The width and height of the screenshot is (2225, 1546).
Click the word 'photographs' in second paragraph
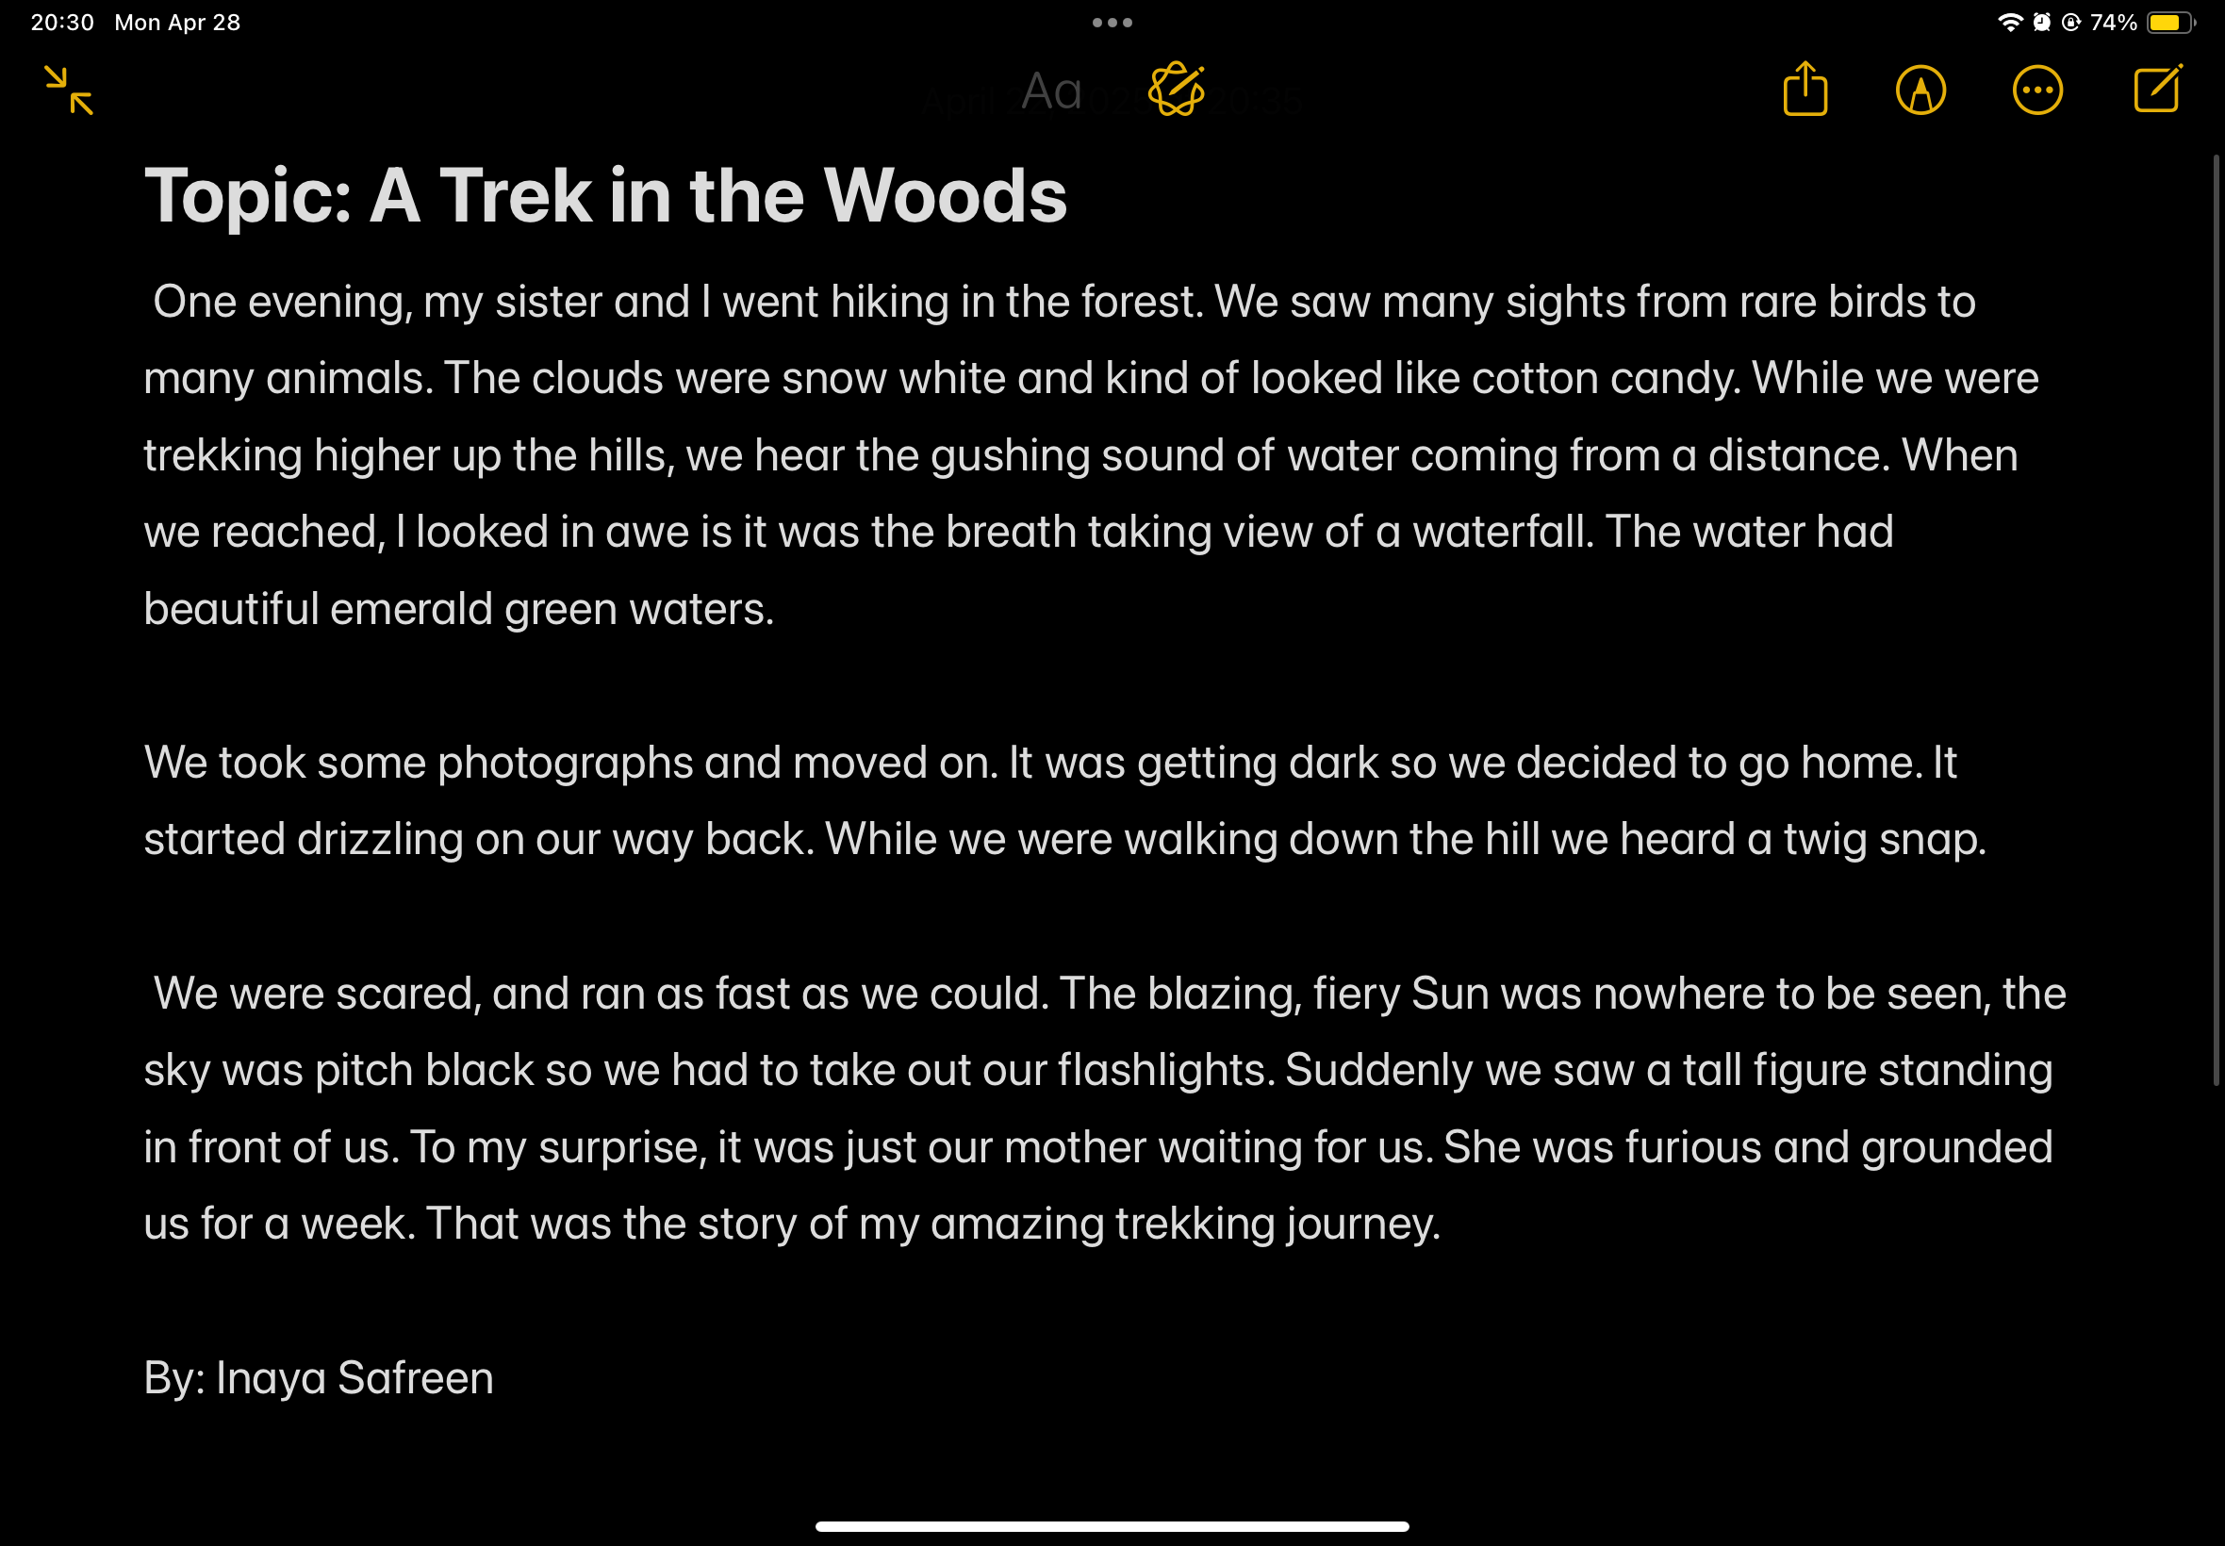tap(565, 764)
